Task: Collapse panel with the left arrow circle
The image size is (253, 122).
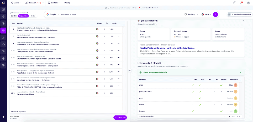Action: (130, 70)
